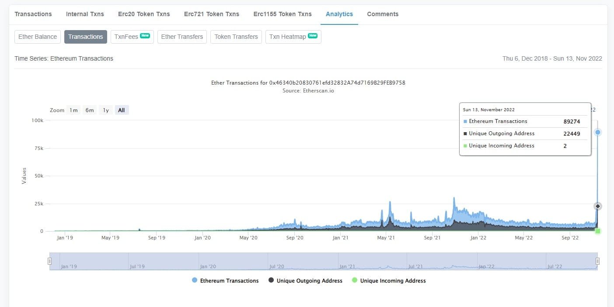The height and width of the screenshot is (307, 614).
Task: Zoom chart to 6 month range
Action: pos(89,110)
